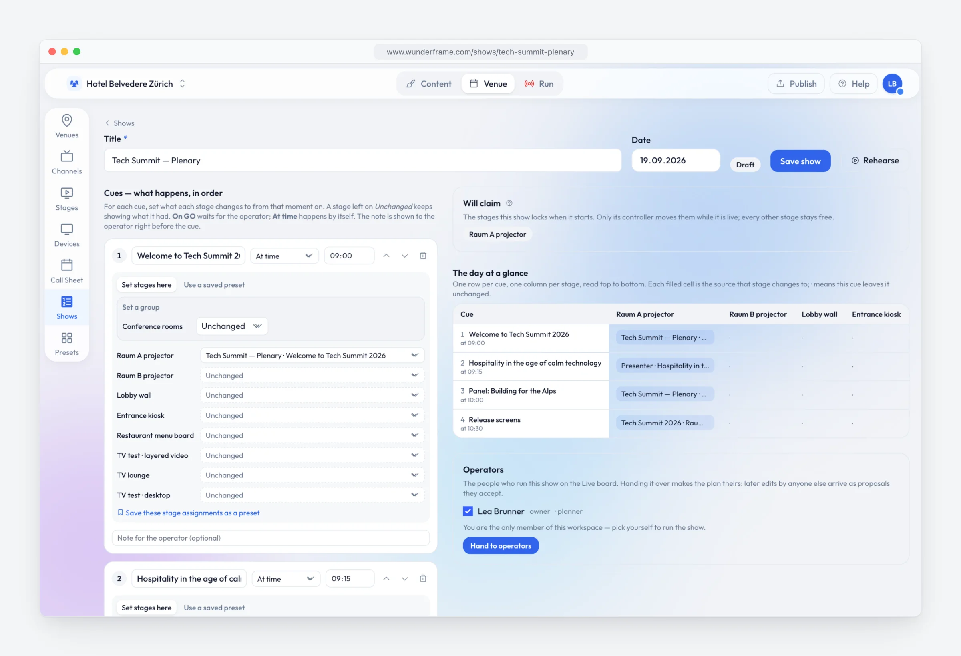961x656 pixels.
Task: Click into the show Title field
Action: click(362, 161)
